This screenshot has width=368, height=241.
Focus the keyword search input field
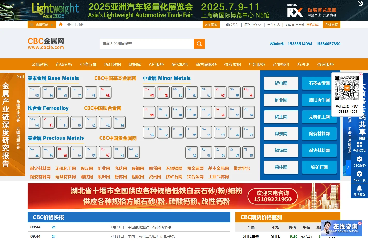pyautogui.click(x=147, y=44)
